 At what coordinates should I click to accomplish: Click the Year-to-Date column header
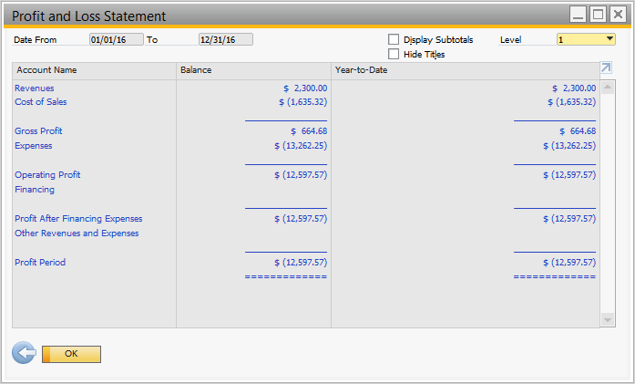click(x=363, y=70)
